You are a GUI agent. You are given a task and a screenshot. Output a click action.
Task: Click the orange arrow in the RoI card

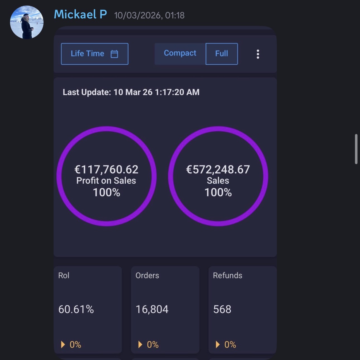pyautogui.click(x=63, y=345)
